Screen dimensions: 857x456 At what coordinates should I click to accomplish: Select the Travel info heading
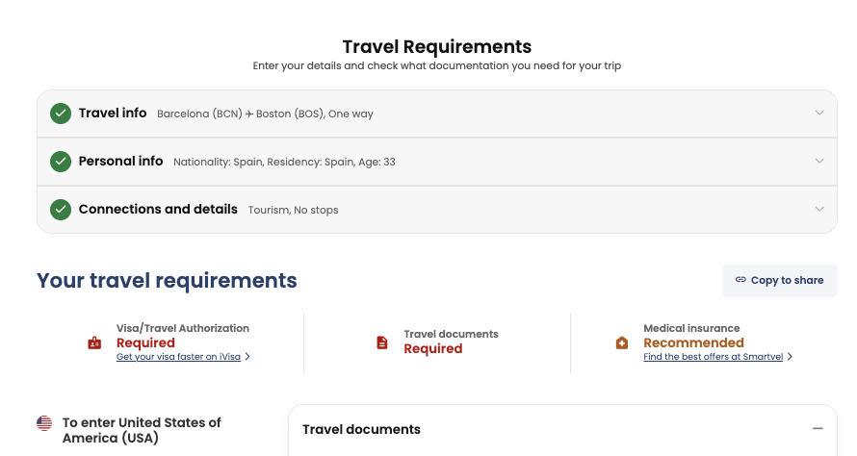(x=113, y=114)
